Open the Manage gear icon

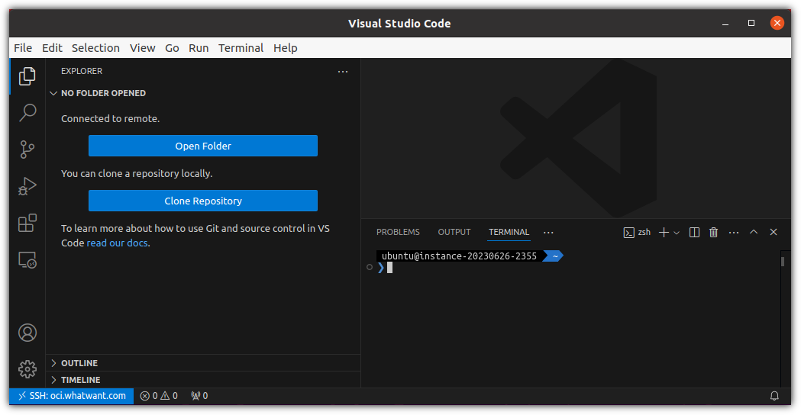click(x=27, y=369)
